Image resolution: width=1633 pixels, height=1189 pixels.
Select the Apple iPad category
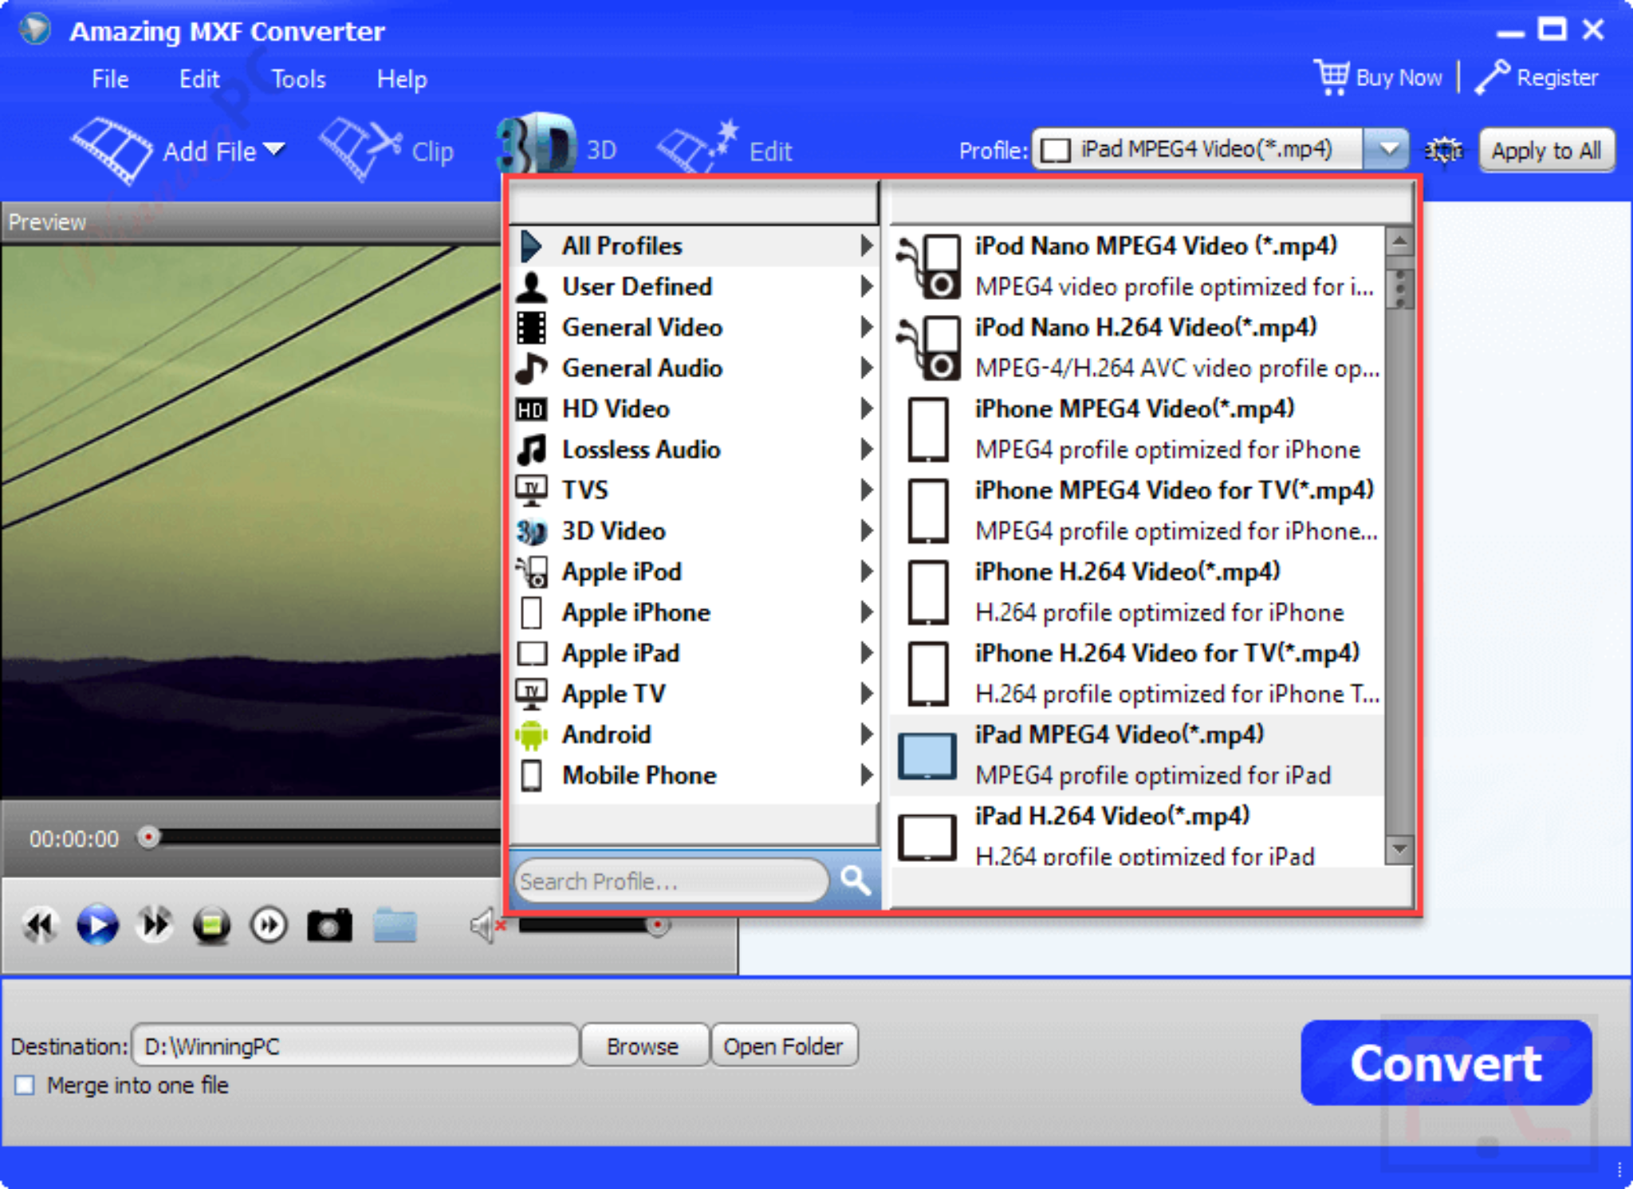[x=694, y=653]
